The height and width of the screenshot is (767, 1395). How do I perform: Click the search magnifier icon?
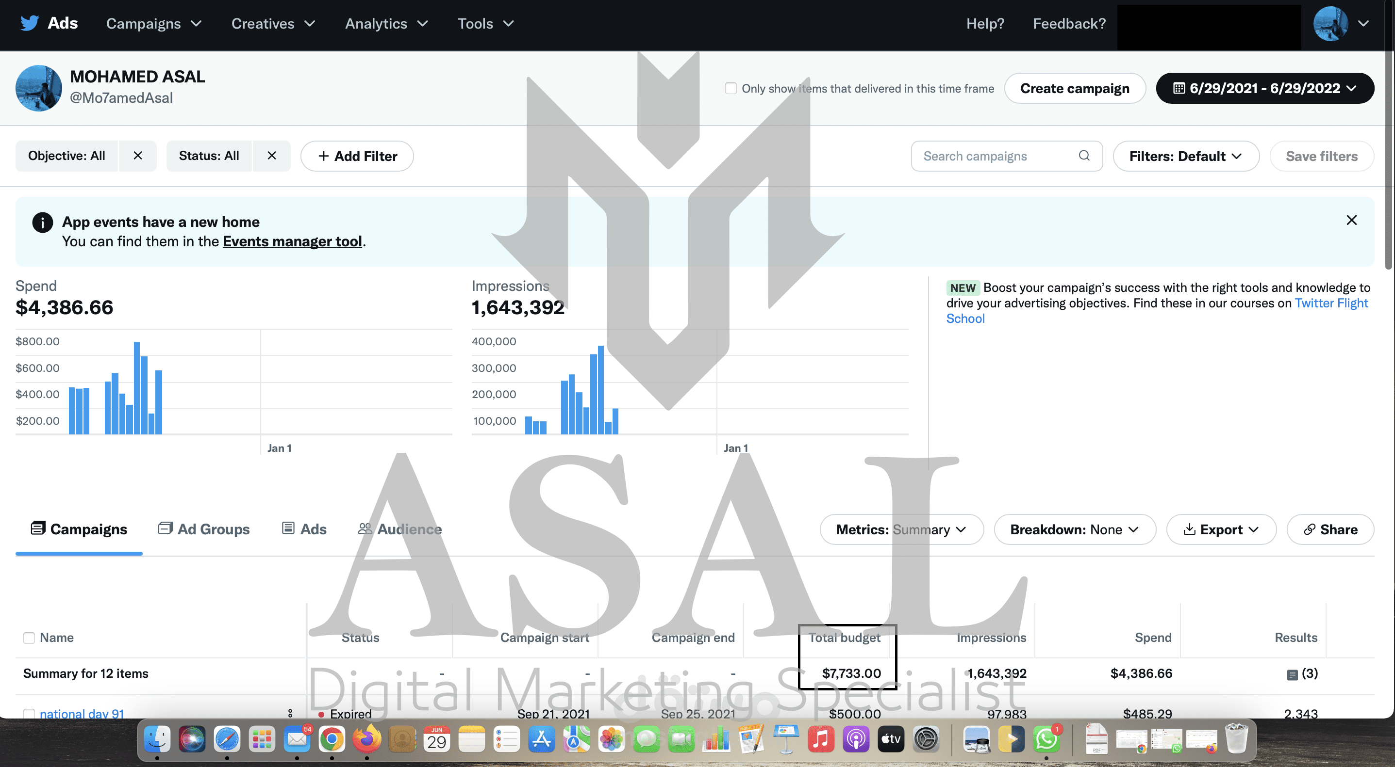pyautogui.click(x=1083, y=156)
